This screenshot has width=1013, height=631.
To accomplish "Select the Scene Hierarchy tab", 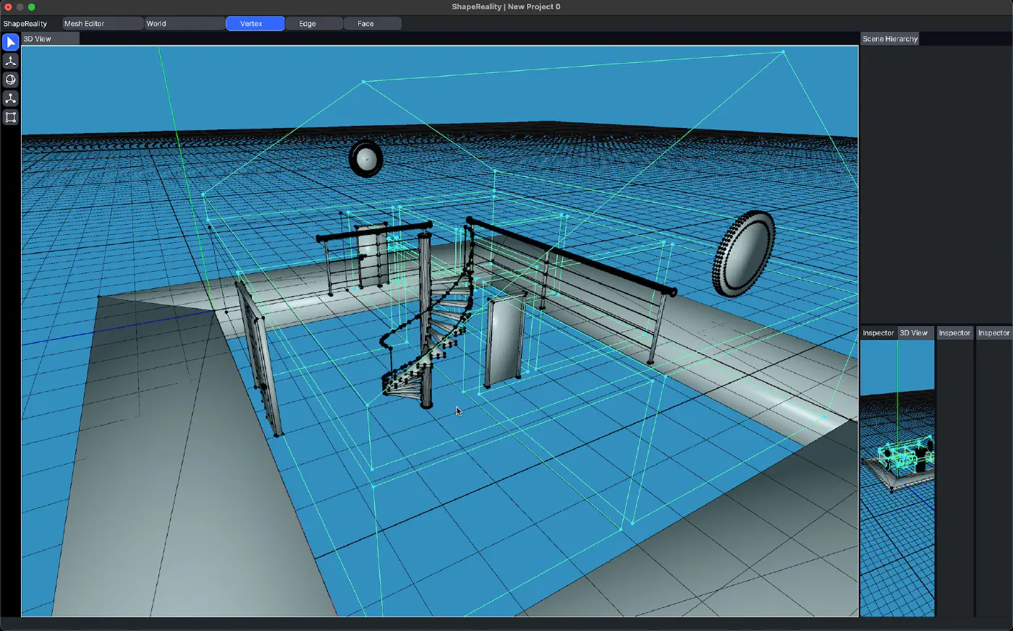I will click(x=889, y=39).
